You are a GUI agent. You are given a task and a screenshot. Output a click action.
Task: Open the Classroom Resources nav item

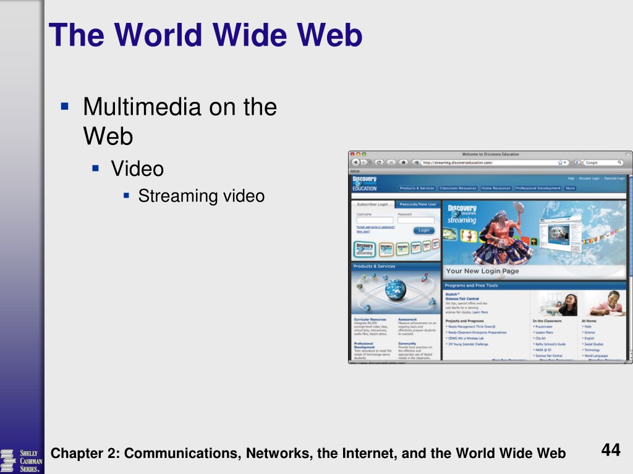pyautogui.click(x=458, y=188)
